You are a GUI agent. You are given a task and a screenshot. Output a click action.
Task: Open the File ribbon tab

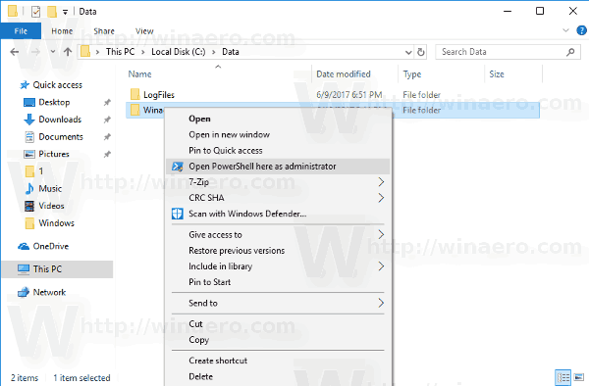21,31
